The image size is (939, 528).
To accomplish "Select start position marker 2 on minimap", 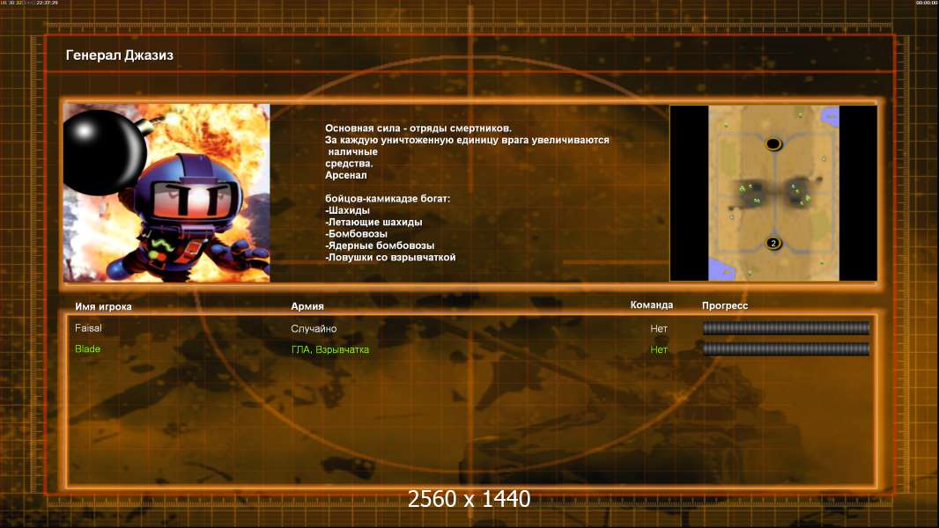I will [x=773, y=244].
